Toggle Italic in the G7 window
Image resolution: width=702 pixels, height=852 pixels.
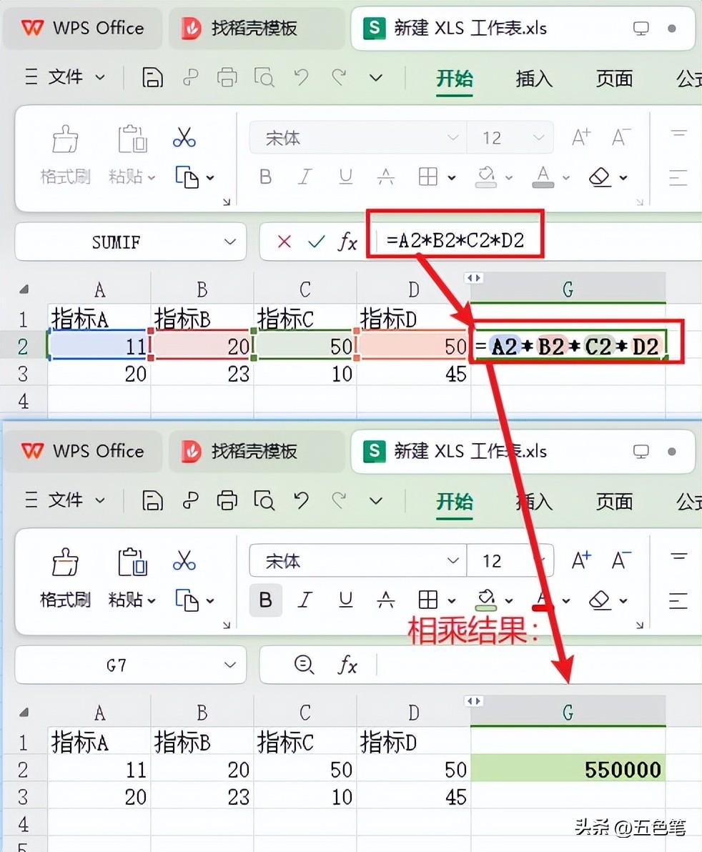305,600
